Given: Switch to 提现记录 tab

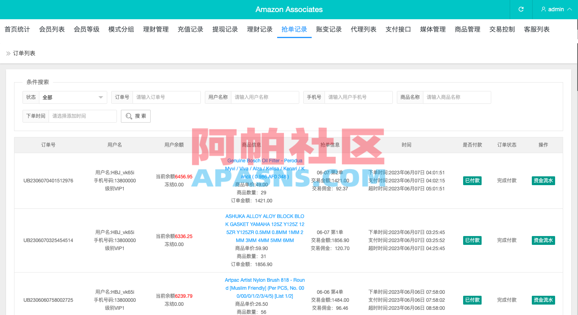Looking at the screenshot, I should [x=225, y=29].
